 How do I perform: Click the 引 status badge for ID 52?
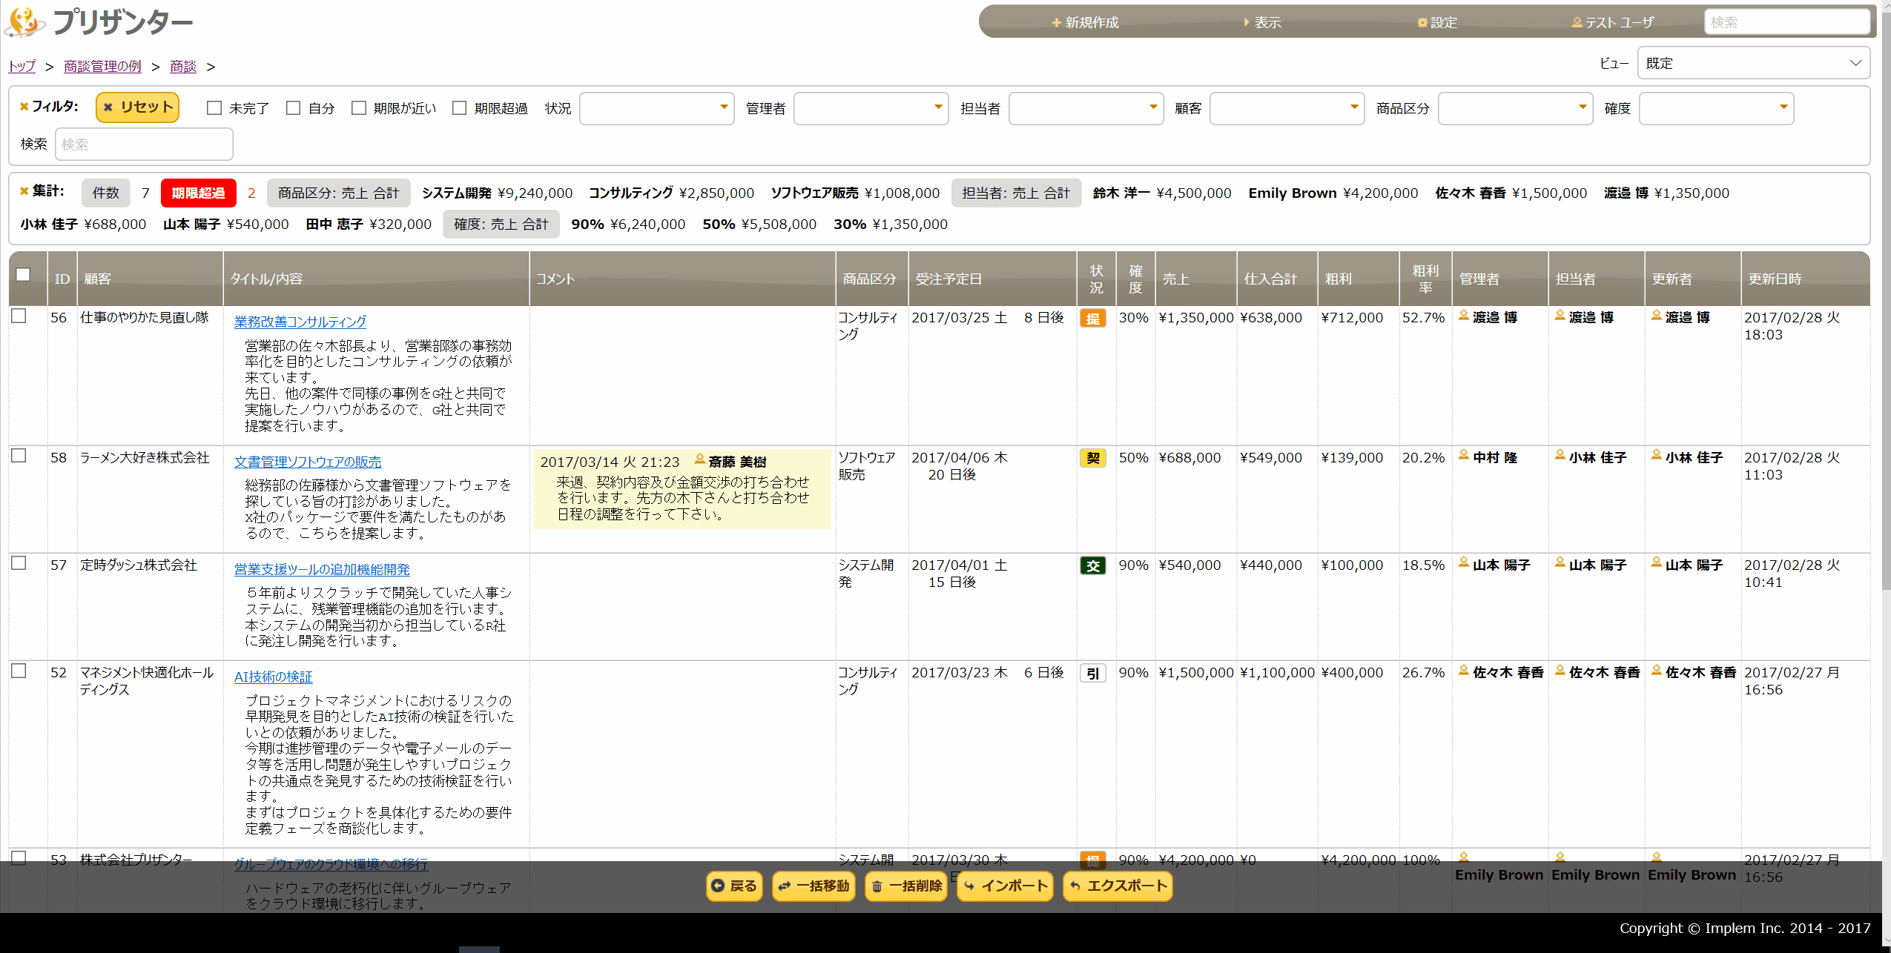1092,674
